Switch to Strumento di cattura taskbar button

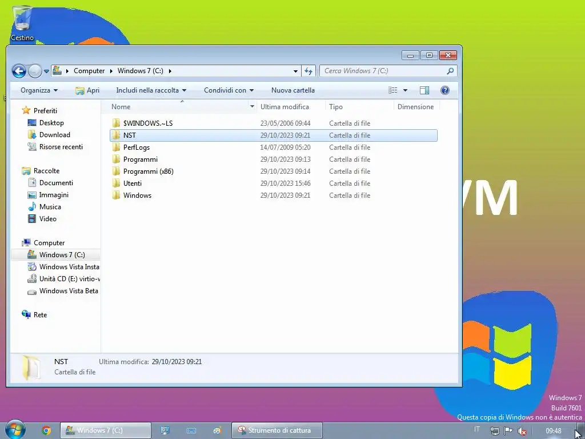tap(277, 430)
